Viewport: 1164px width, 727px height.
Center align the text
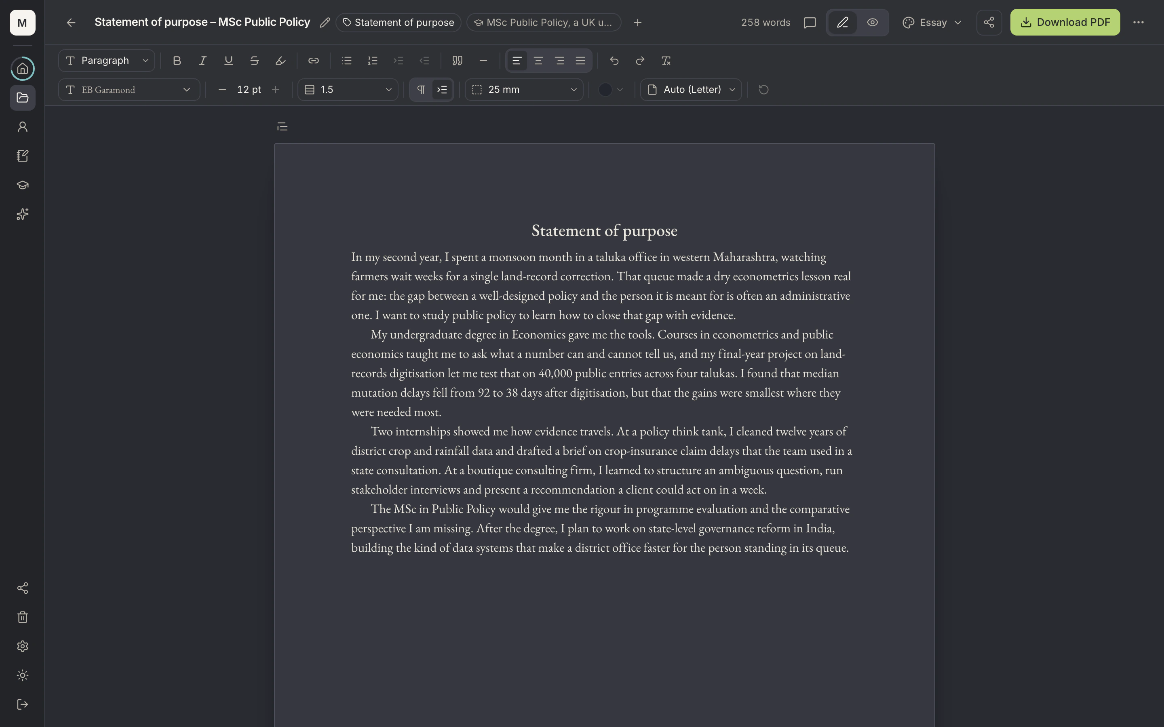click(x=538, y=61)
